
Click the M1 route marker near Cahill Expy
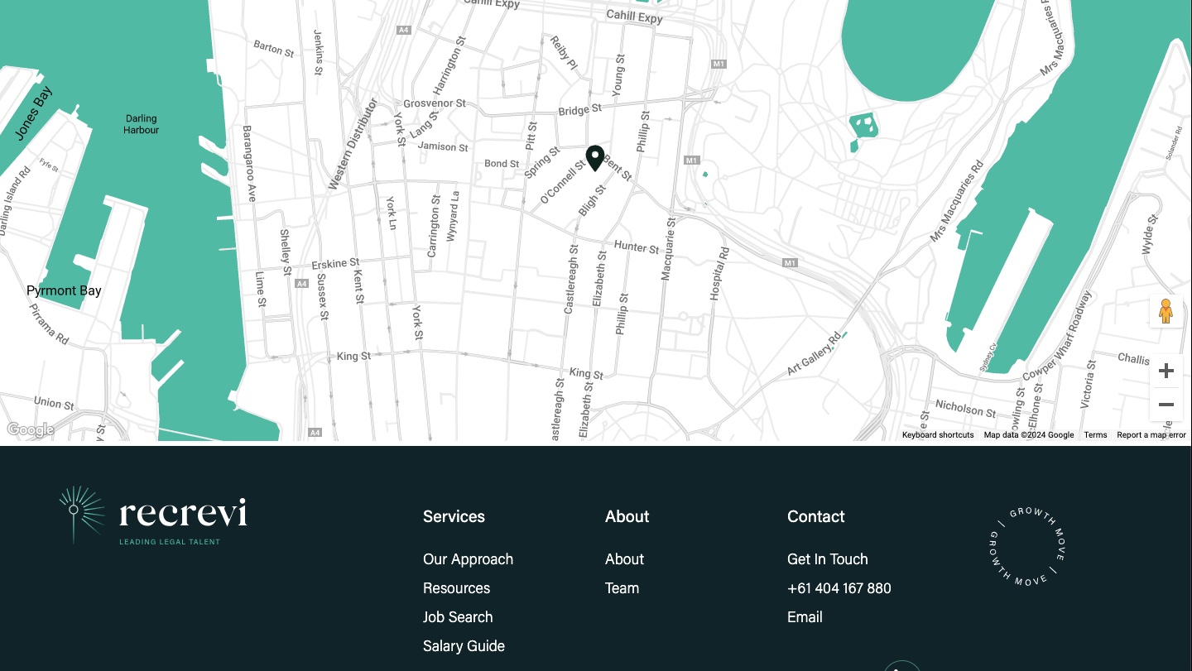tap(718, 64)
